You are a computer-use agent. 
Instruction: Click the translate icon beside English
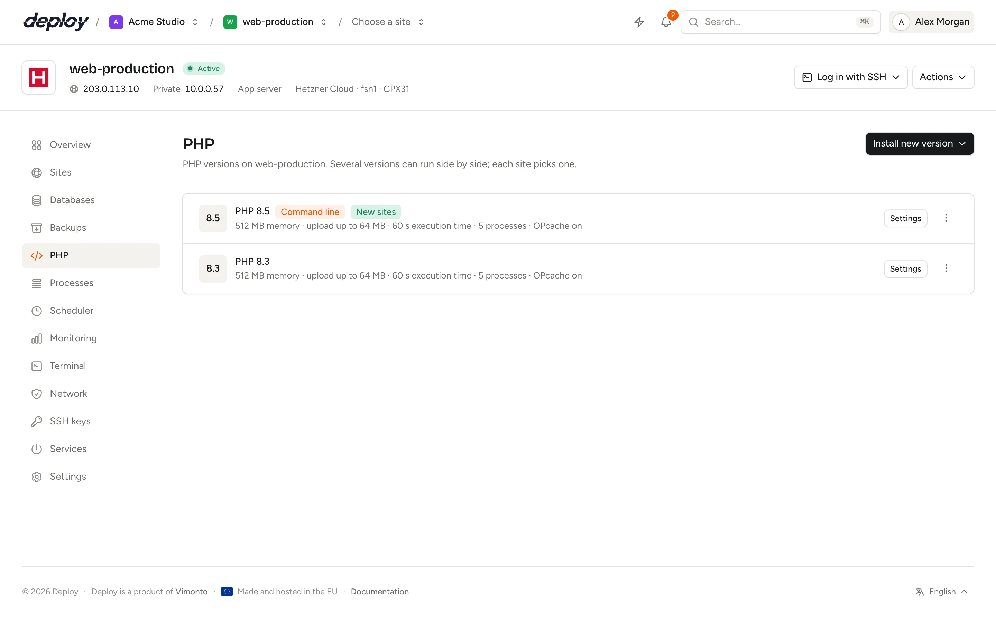[x=920, y=592]
